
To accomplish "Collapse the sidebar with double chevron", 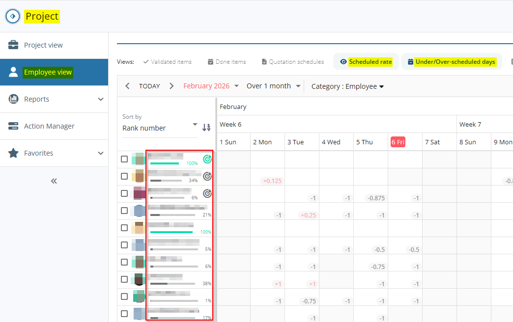I will click(54, 181).
